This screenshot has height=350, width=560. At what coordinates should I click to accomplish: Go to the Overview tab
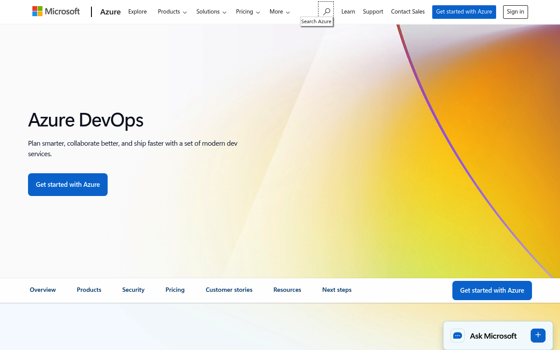[43, 290]
